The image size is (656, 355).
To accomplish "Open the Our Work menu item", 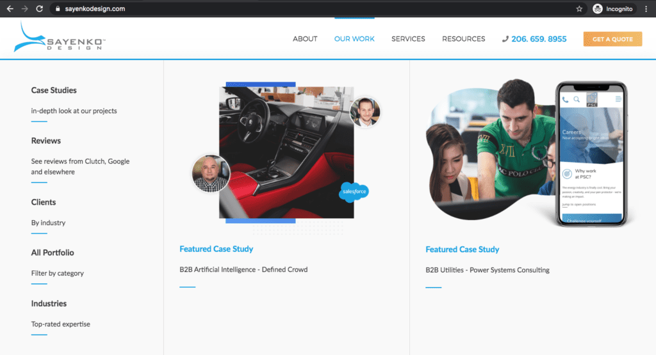I will [x=354, y=39].
